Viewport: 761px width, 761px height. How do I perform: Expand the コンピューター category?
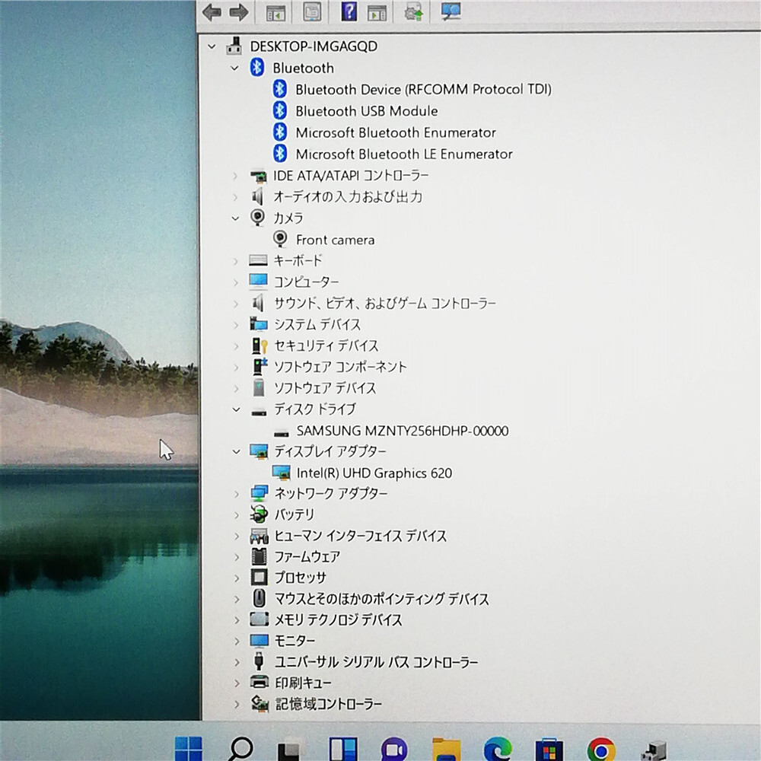pyautogui.click(x=236, y=282)
